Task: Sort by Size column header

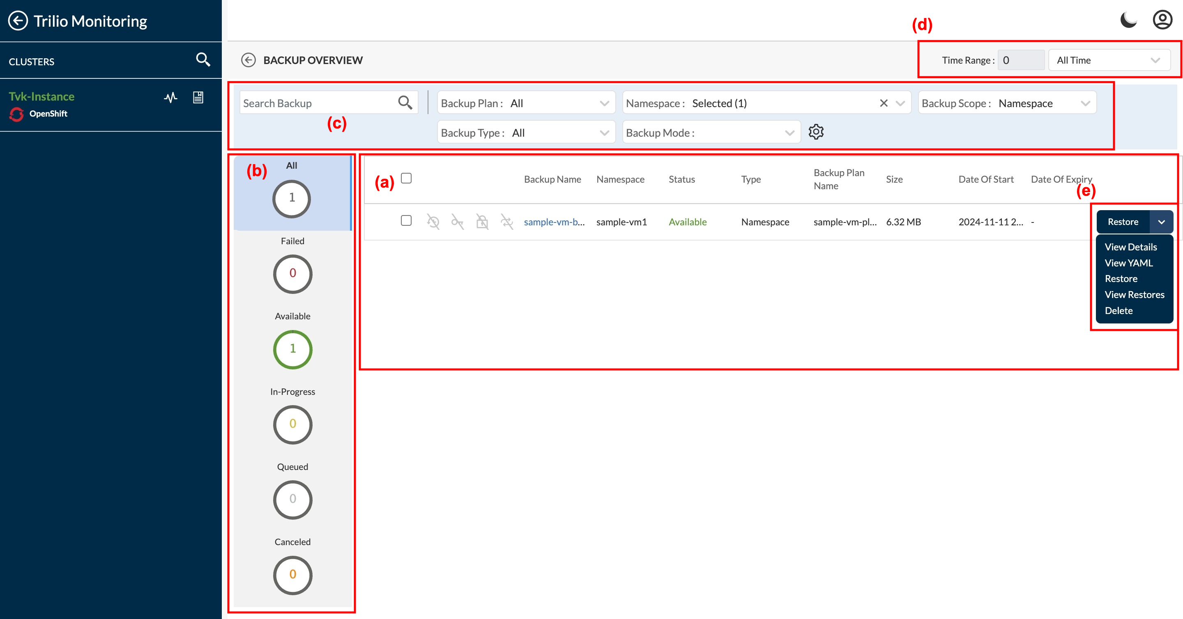Action: [894, 179]
